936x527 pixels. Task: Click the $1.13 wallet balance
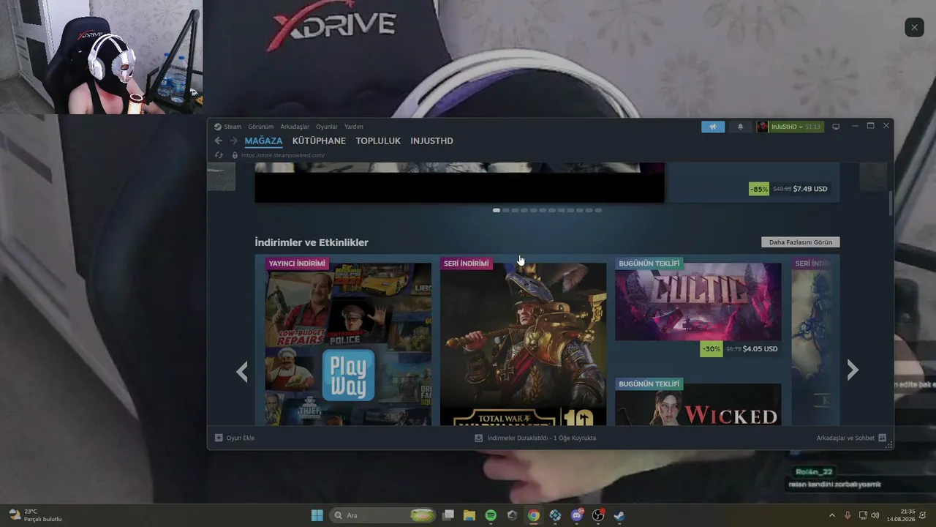812,127
